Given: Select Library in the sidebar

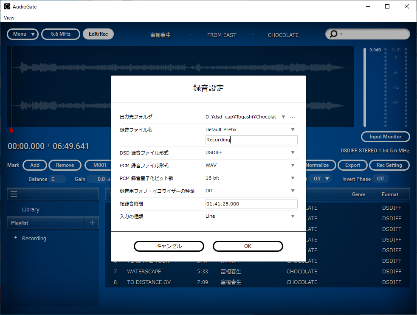Looking at the screenshot, I should (31, 209).
